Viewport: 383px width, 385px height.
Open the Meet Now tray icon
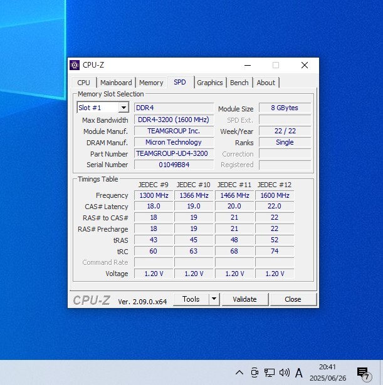click(254, 372)
